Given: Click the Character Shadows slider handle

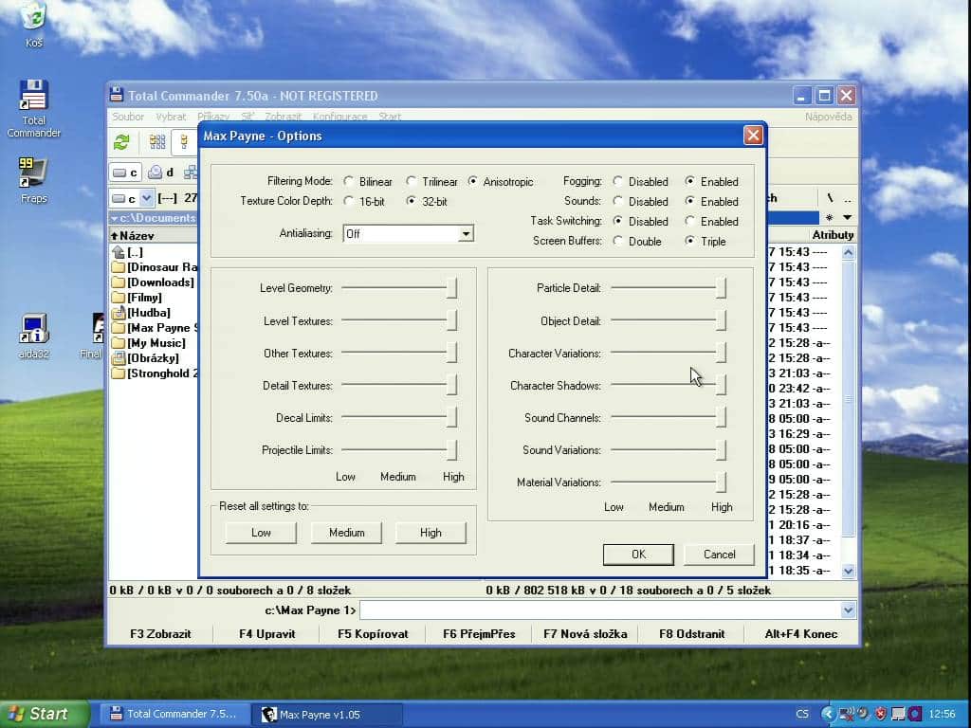Looking at the screenshot, I should click(x=721, y=385).
